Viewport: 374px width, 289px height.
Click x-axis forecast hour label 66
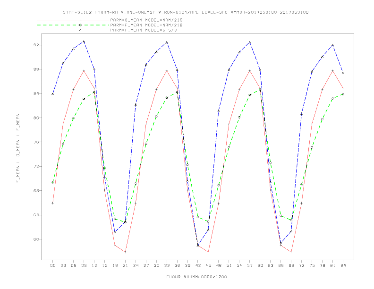pos(281,265)
